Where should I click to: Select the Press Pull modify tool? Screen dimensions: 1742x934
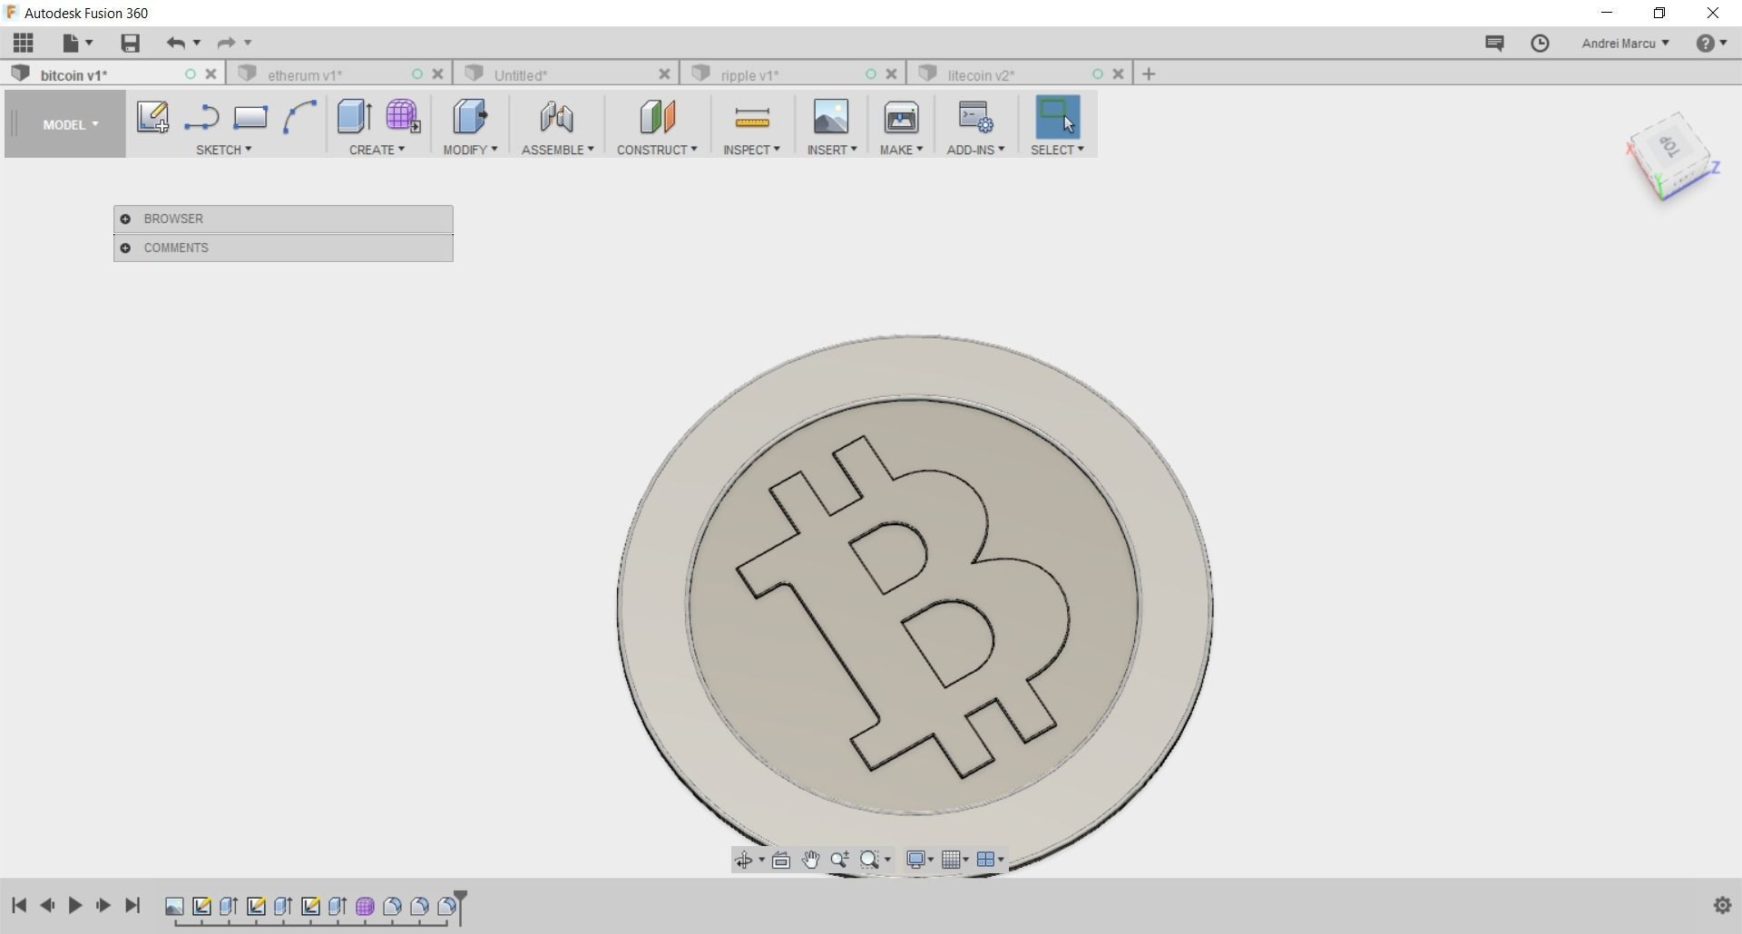pyautogui.click(x=470, y=117)
